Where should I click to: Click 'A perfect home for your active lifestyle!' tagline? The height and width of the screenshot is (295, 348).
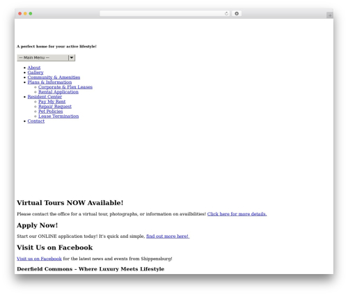tap(56, 47)
